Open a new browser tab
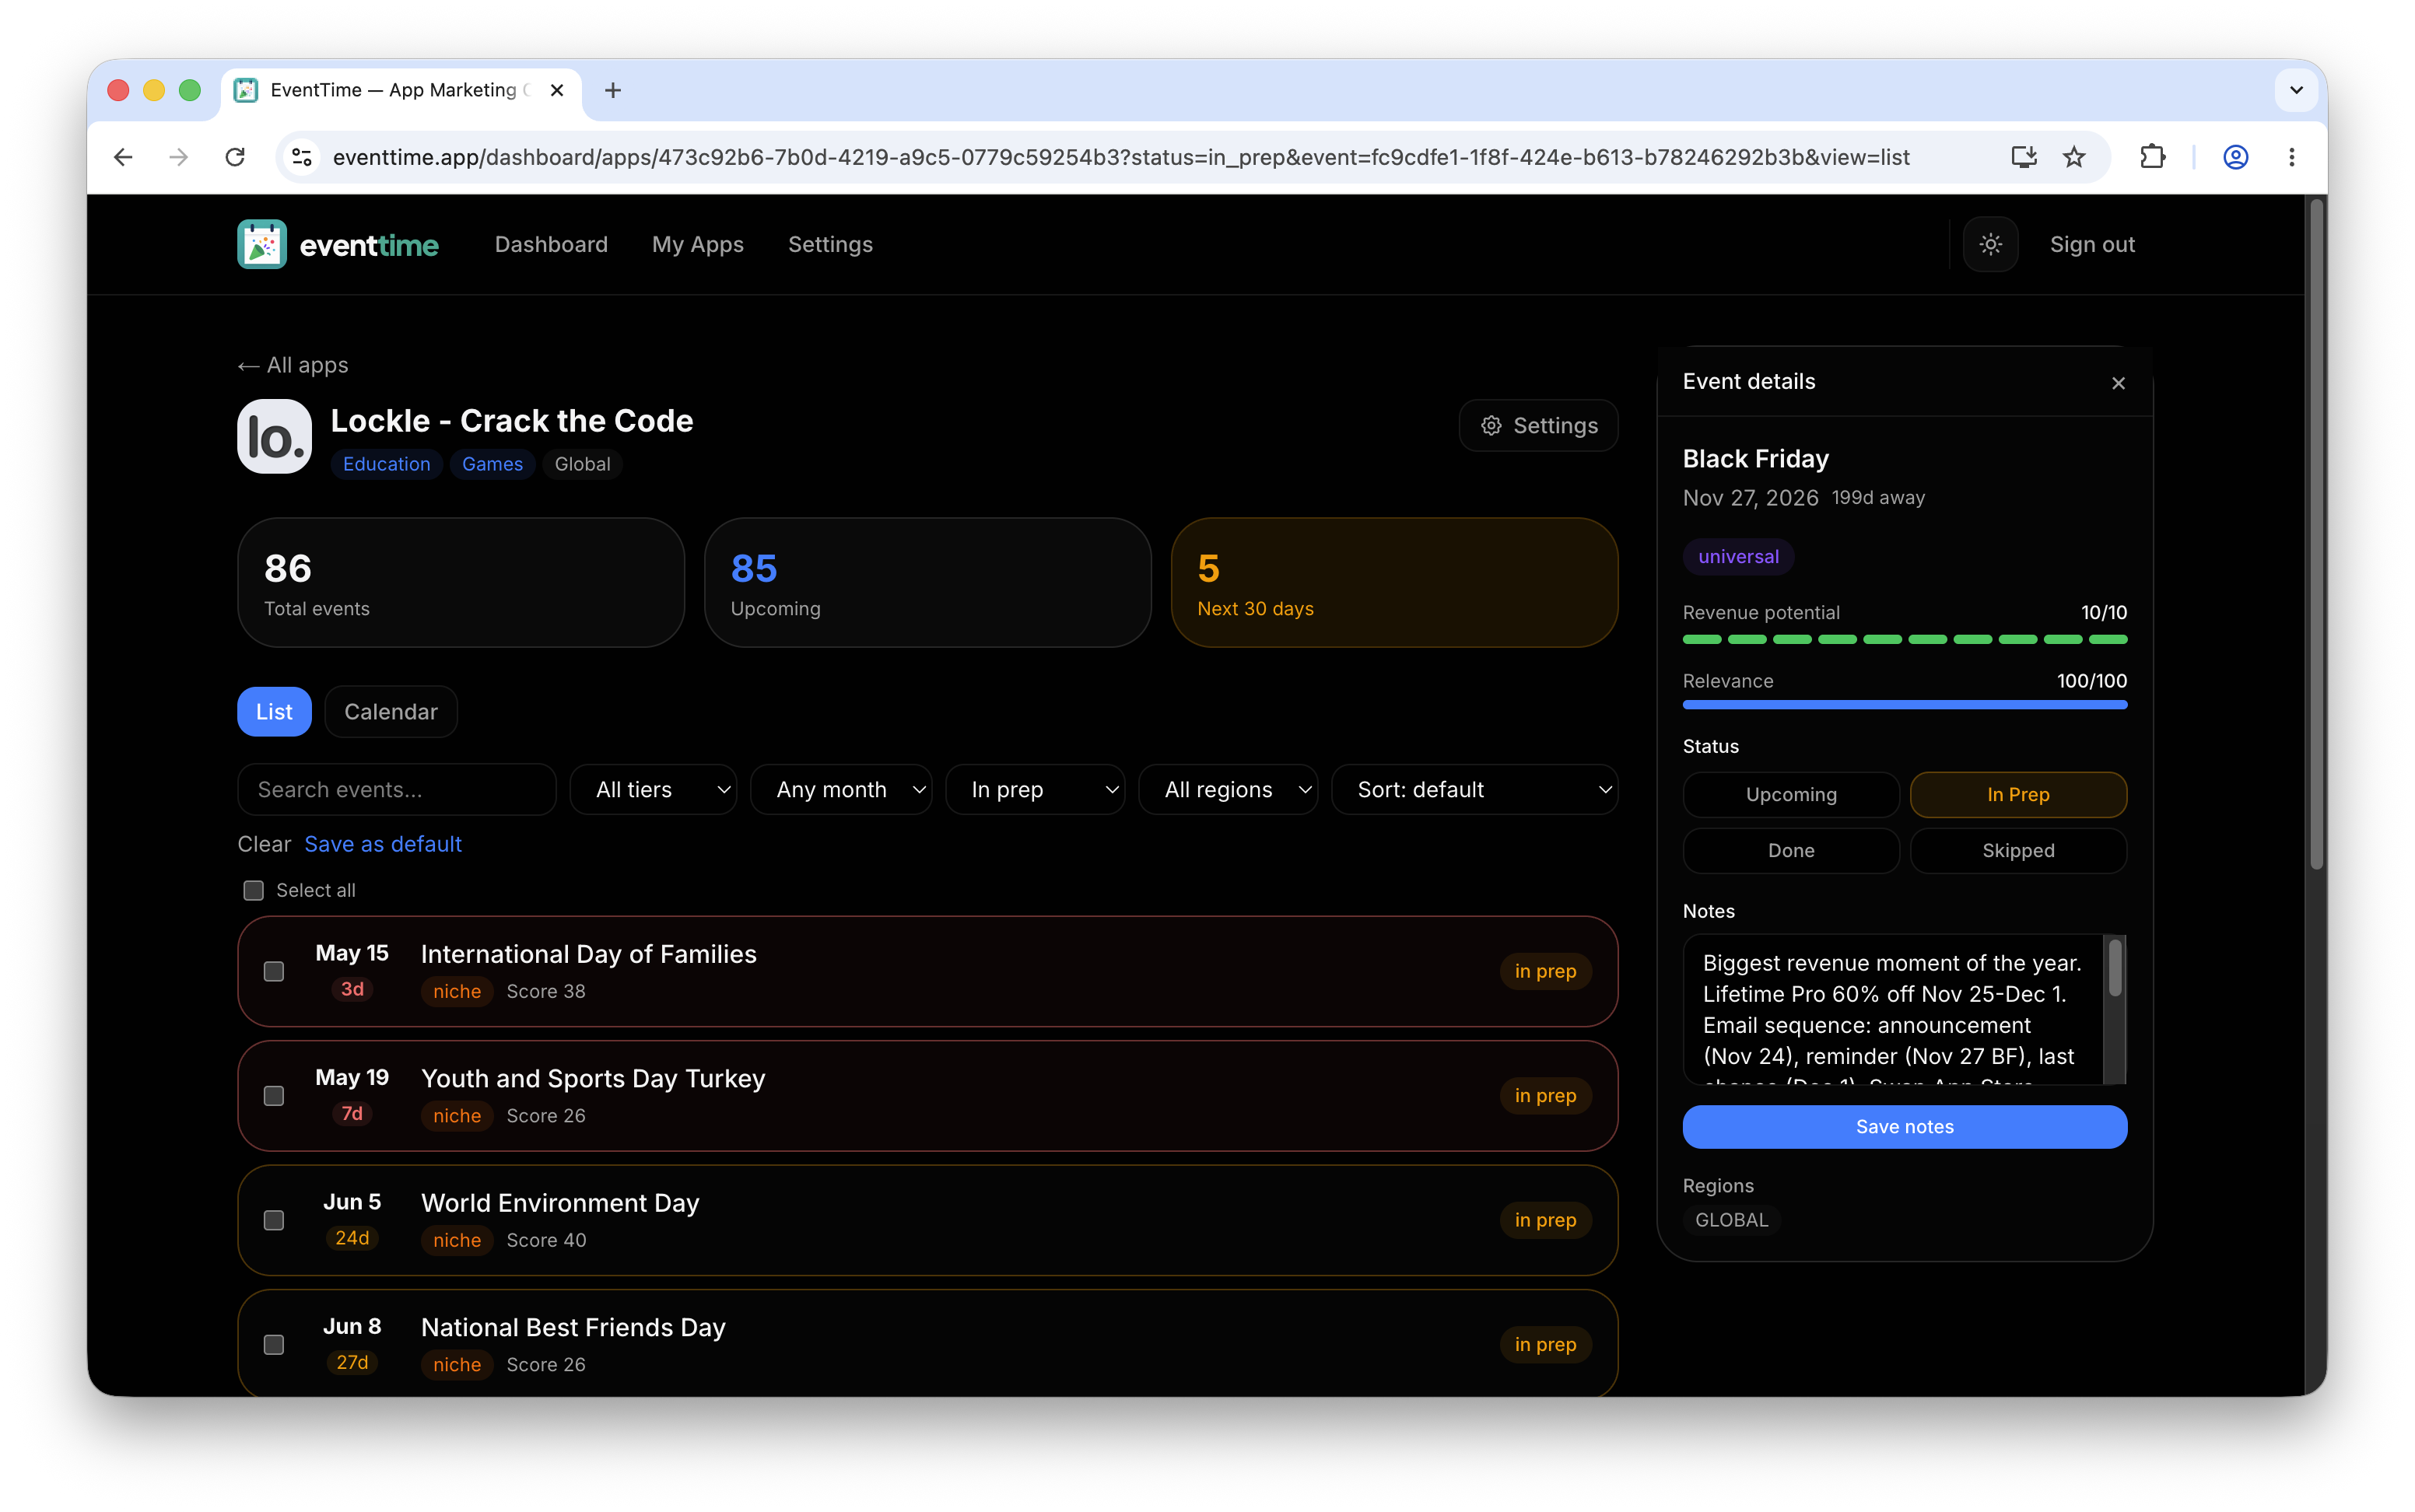Screen dimensions: 2415x1512 [x=613, y=90]
